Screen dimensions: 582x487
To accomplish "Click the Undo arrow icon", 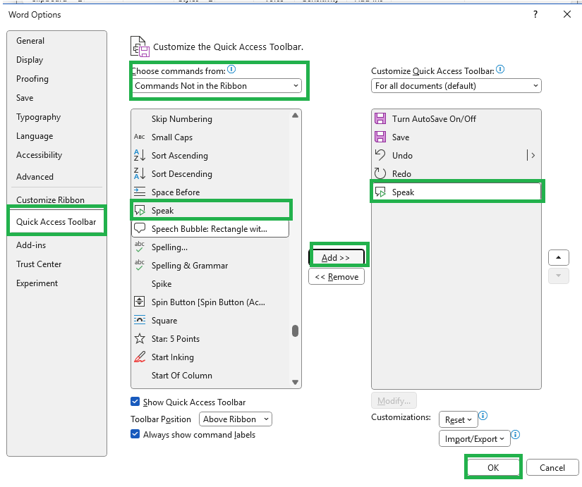I will pos(380,154).
